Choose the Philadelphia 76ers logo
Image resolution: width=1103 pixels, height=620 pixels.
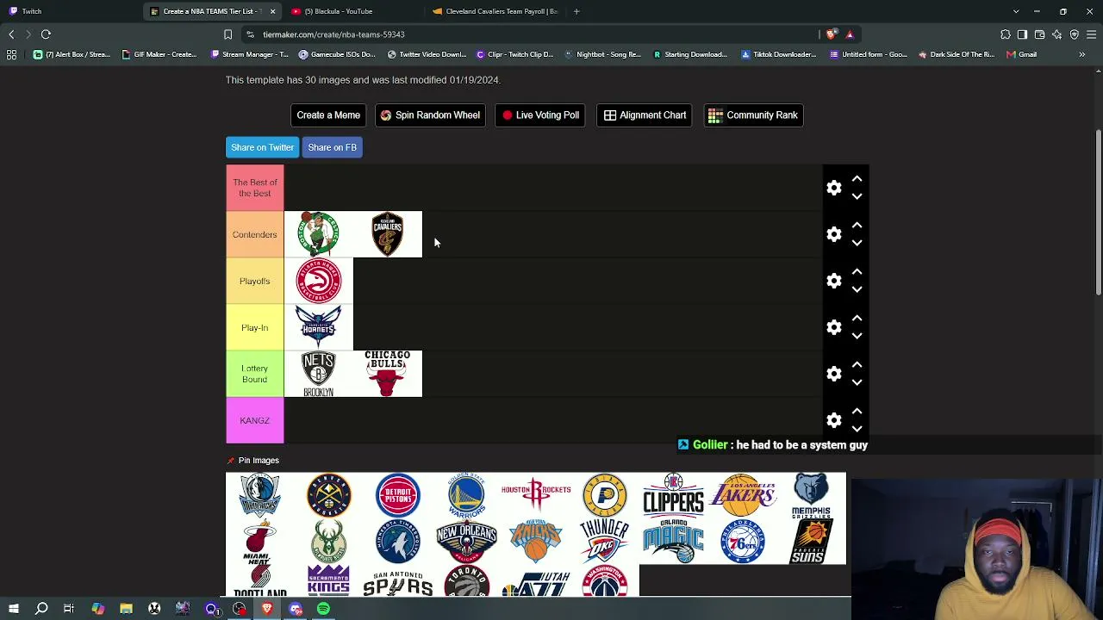742,542
